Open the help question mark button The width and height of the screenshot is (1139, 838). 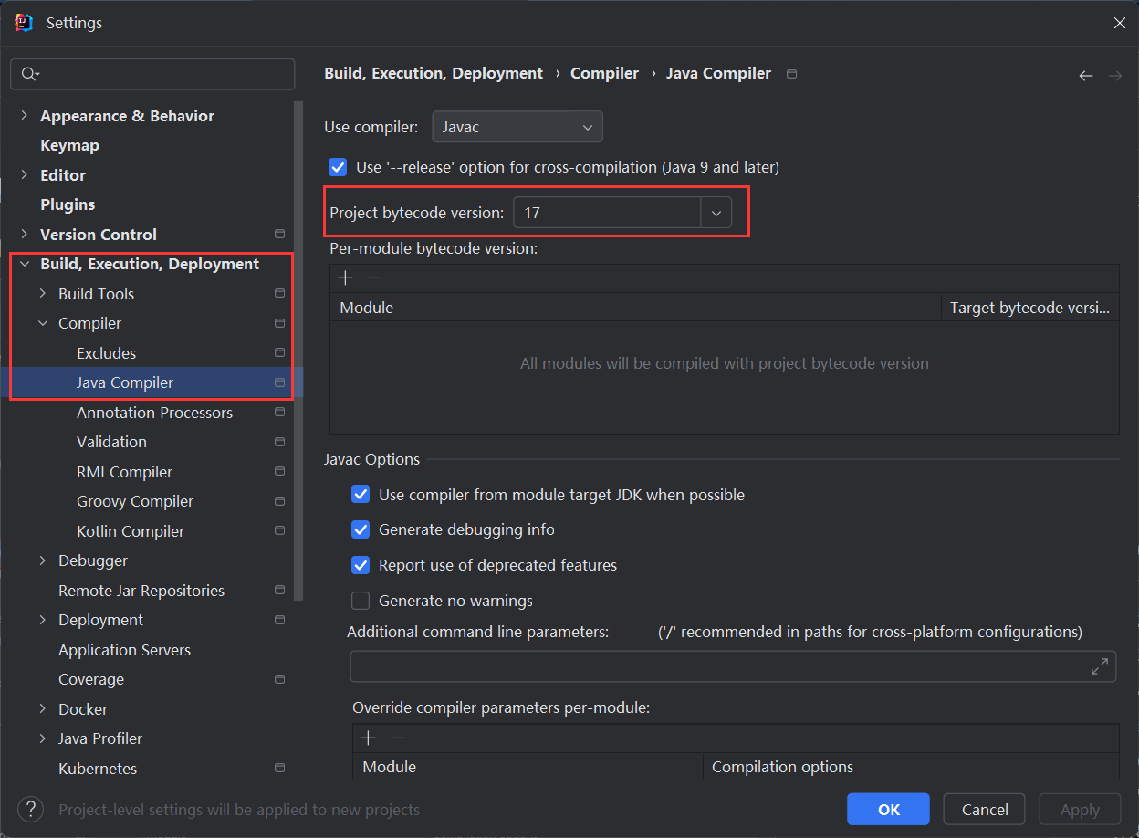[x=30, y=809]
